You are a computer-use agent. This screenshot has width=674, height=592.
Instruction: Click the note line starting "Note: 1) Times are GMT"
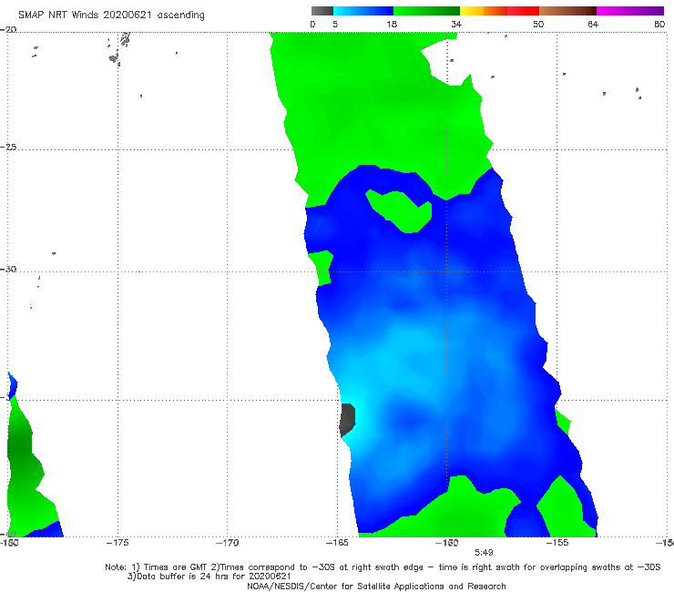383,567
